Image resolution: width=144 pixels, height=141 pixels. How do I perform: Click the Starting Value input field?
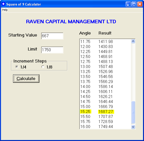[x=52, y=36]
